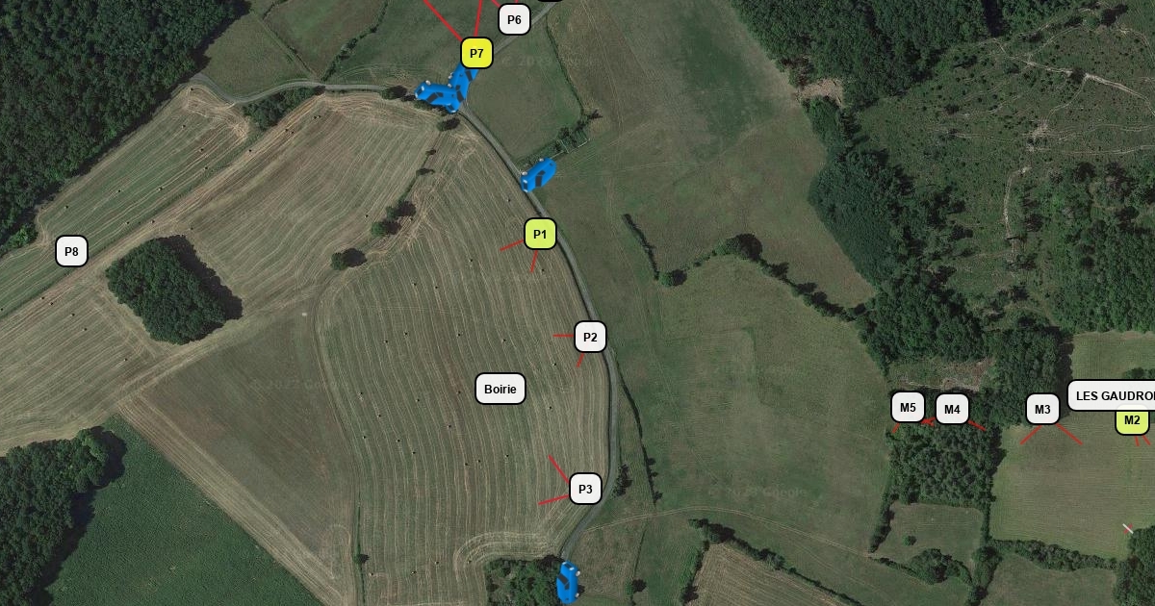Click the red line to the right of M3
1155x606 pixels.
pos(1069,434)
